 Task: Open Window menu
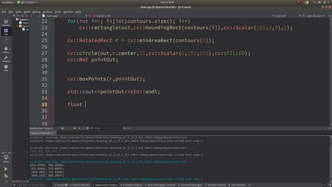(x=68, y=11)
